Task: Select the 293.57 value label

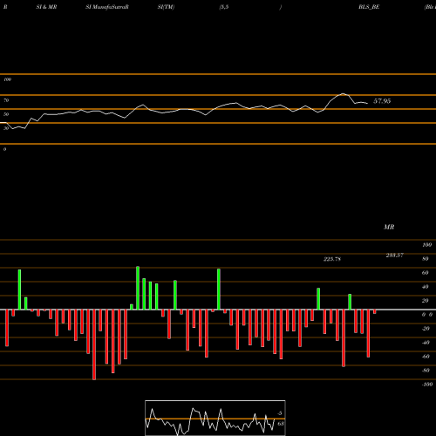Action: pos(395,255)
